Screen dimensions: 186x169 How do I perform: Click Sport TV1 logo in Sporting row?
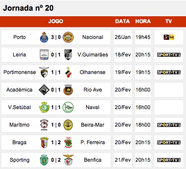[x=169, y=160]
